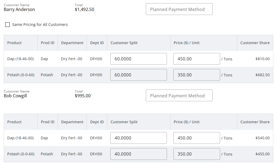Click Barry Anderson's $1,492.50 total

[x=84, y=10]
